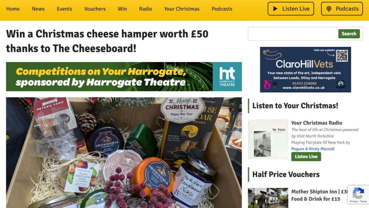Image resolution: width=369 pixels, height=208 pixels.
Task: Open the Pogues & Kirsty Maccoll link
Action: pyautogui.click(x=313, y=149)
